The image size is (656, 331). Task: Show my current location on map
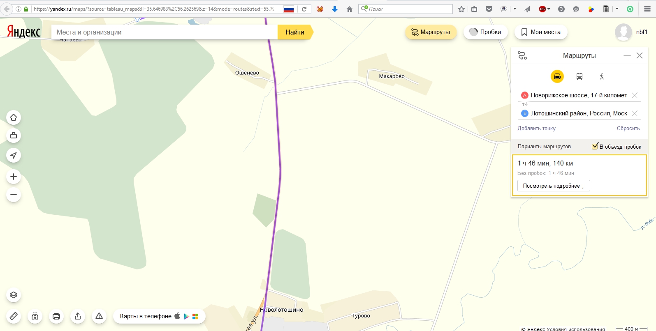point(14,155)
